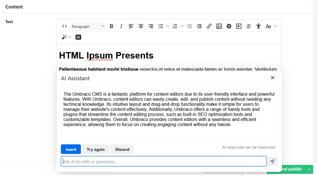This screenshot has height=175, width=318.
Task: Toggle bold formatting
Action: 111,26
